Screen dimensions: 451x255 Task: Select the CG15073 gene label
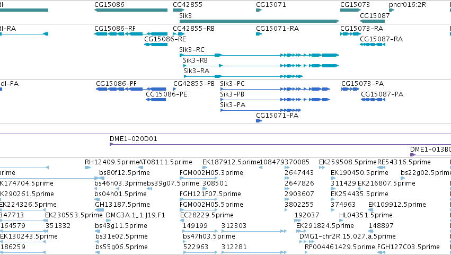pos(355,5)
